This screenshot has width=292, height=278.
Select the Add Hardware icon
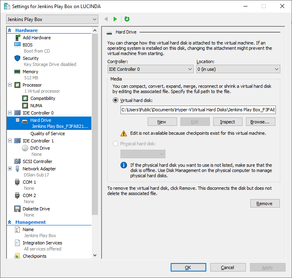point(17,38)
